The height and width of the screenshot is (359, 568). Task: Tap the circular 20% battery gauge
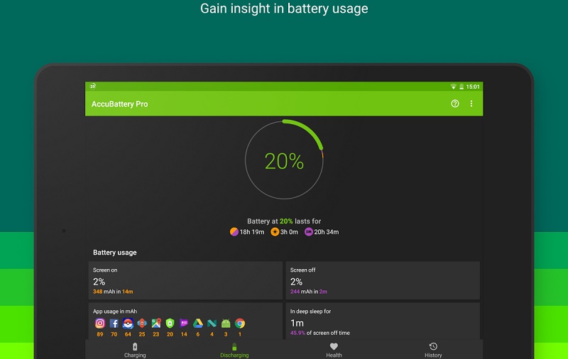[284, 160]
